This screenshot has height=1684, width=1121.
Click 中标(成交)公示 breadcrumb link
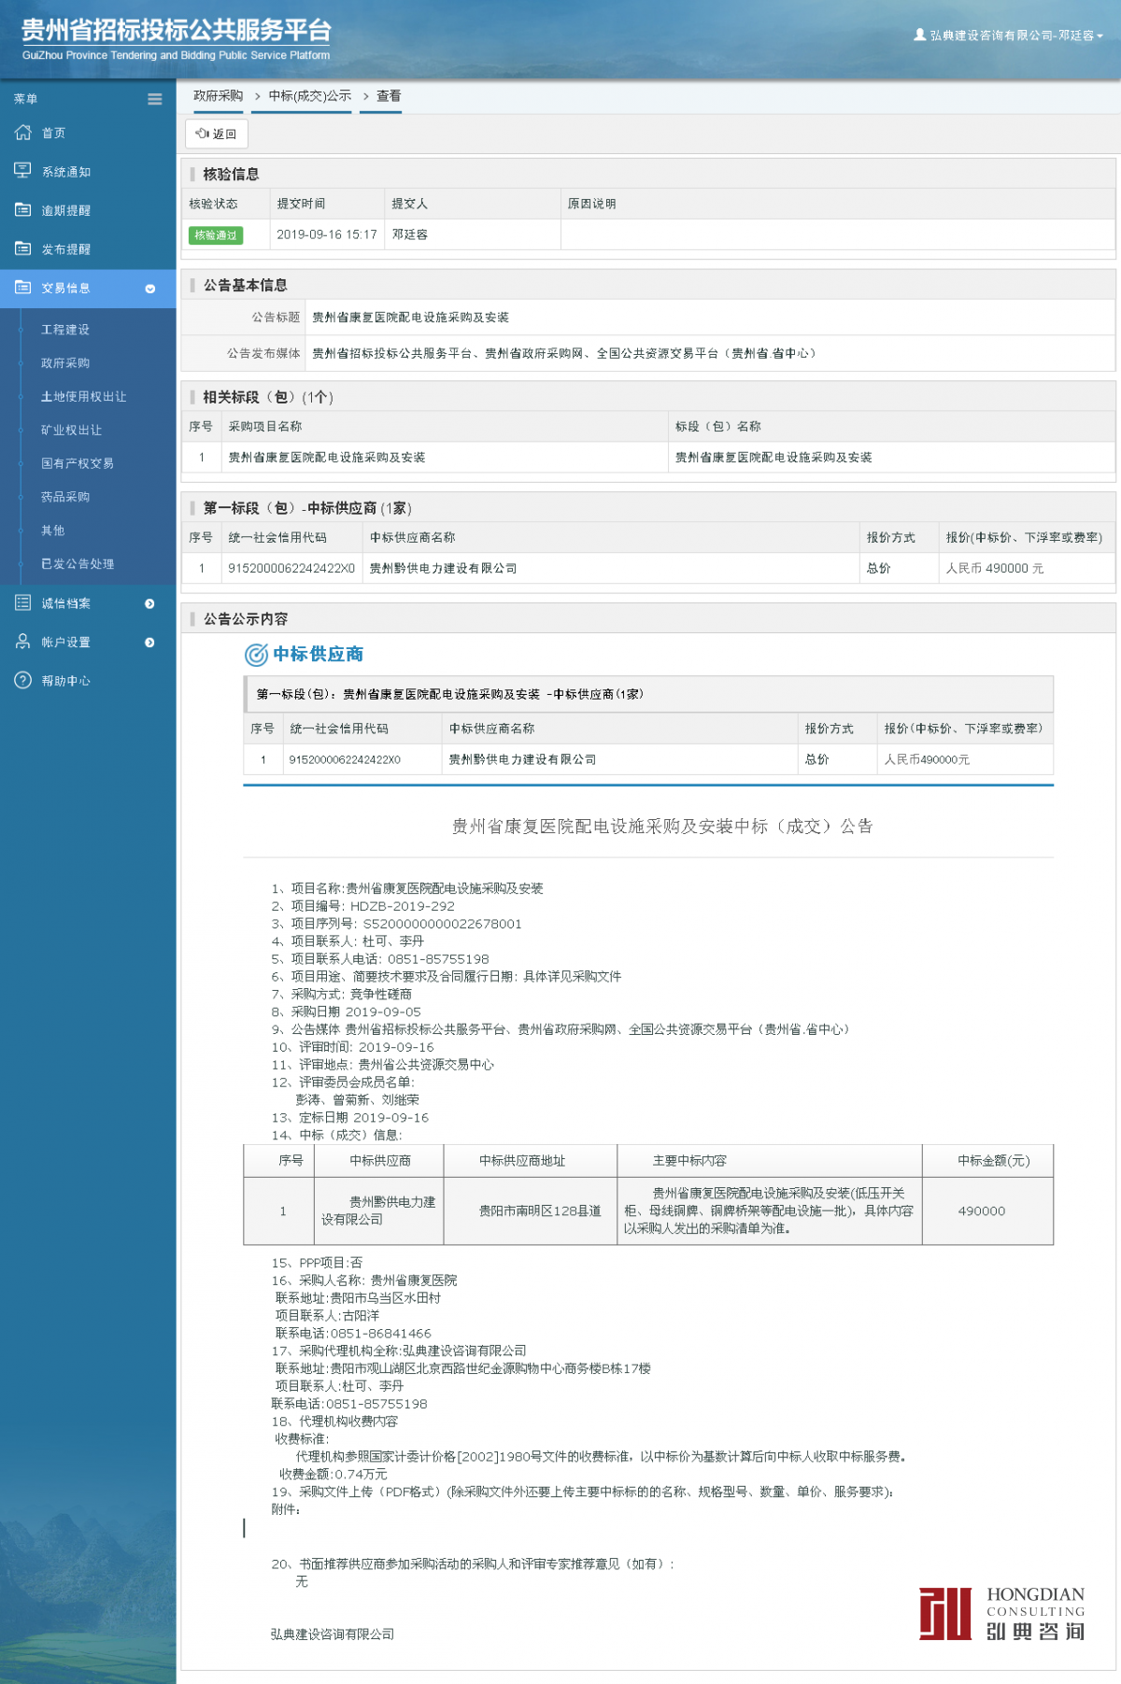[310, 96]
